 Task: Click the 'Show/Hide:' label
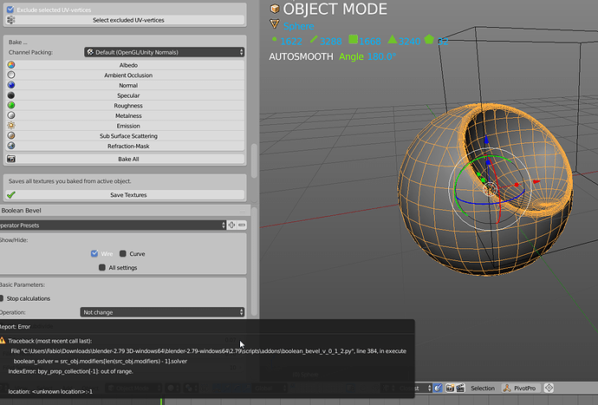click(x=14, y=239)
